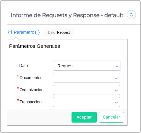Image resolution: width=141 pixels, height=133 pixels.
Task: Click the Transaccion chevron-down icon
Action: click(116, 102)
